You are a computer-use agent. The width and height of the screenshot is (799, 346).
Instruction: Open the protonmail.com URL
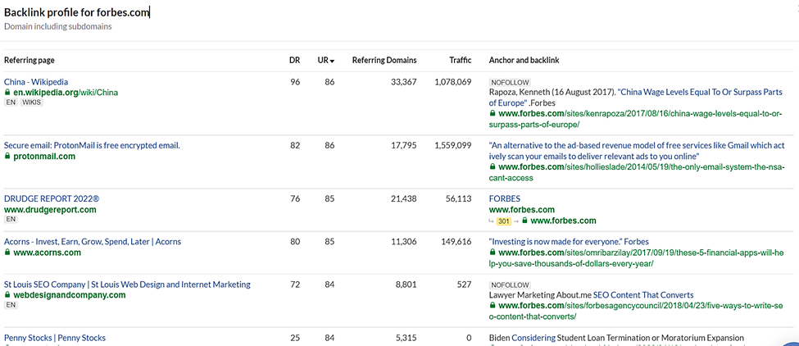click(44, 157)
